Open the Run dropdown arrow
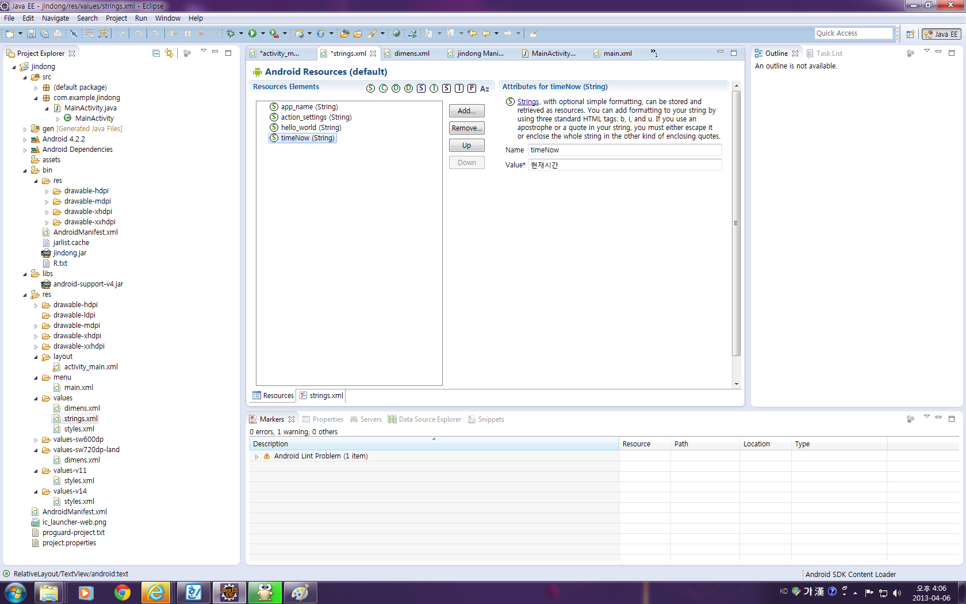Image resolution: width=966 pixels, height=604 pixels. [263, 33]
